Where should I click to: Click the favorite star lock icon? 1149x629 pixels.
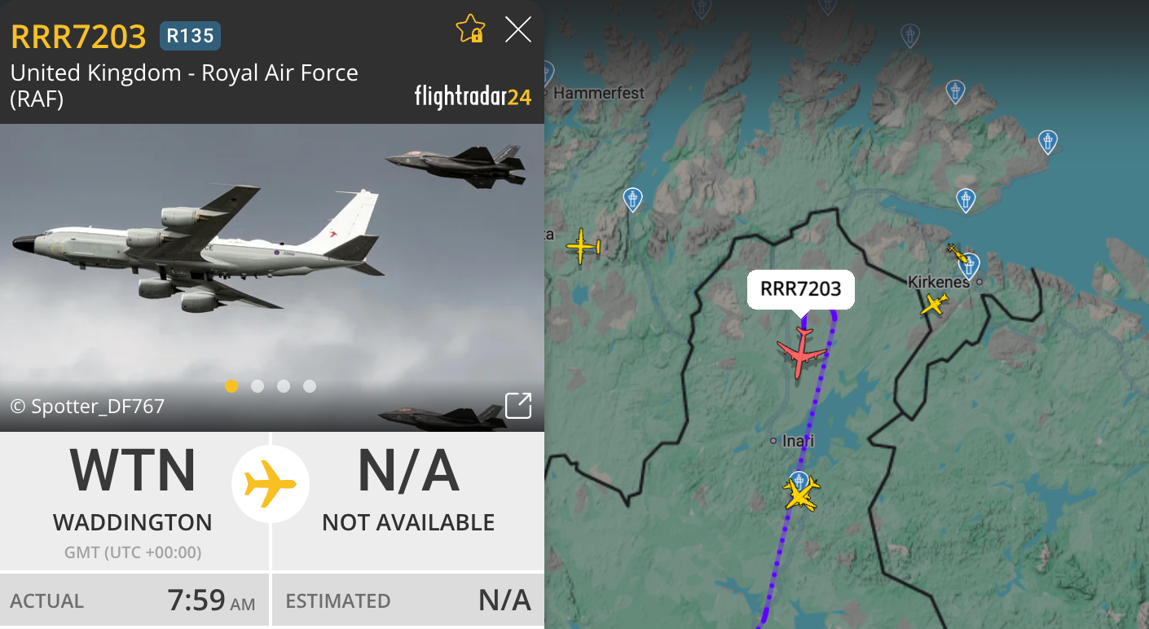coord(470,30)
